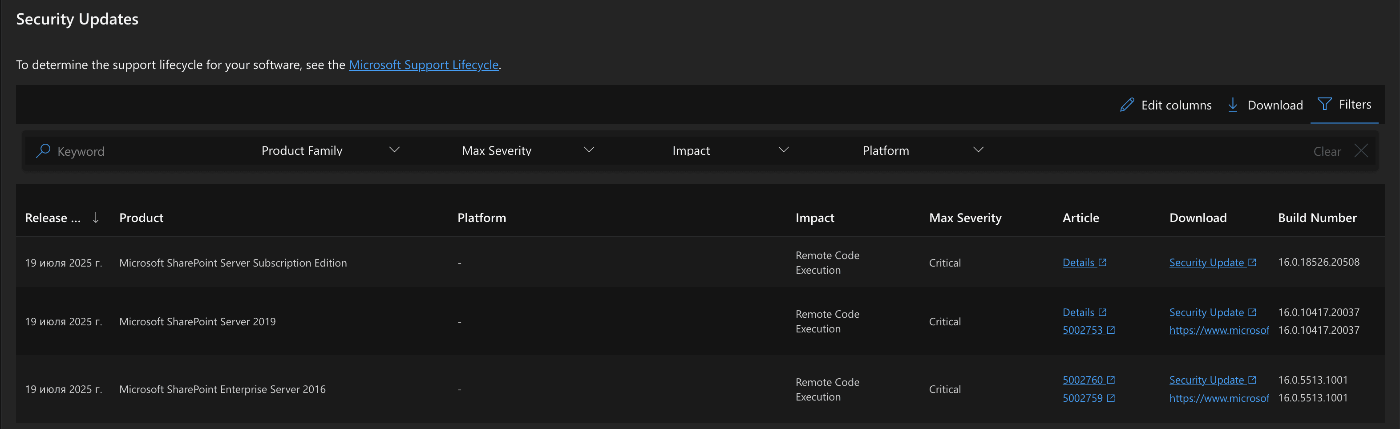Viewport: 1400px width, 429px height.
Task: Click the Keyword search magnifier icon
Action: pos(43,150)
